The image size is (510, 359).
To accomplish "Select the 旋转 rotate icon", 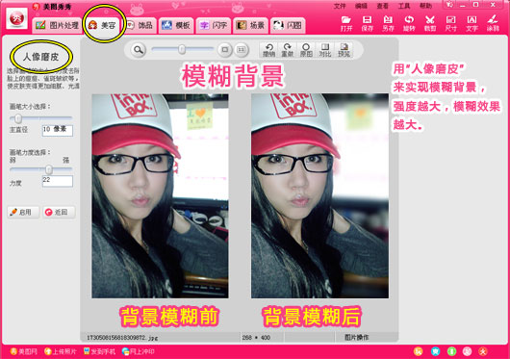I will (x=409, y=23).
